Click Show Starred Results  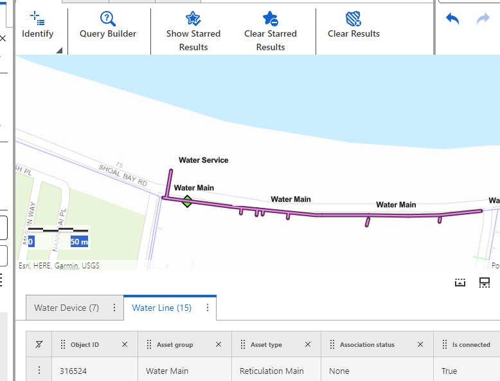coord(193,32)
